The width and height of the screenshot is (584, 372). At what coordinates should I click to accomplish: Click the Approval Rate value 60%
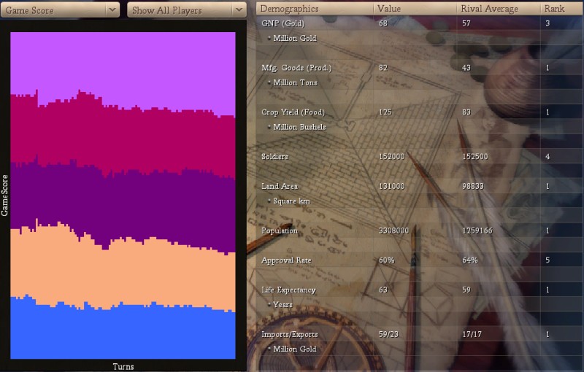point(387,260)
